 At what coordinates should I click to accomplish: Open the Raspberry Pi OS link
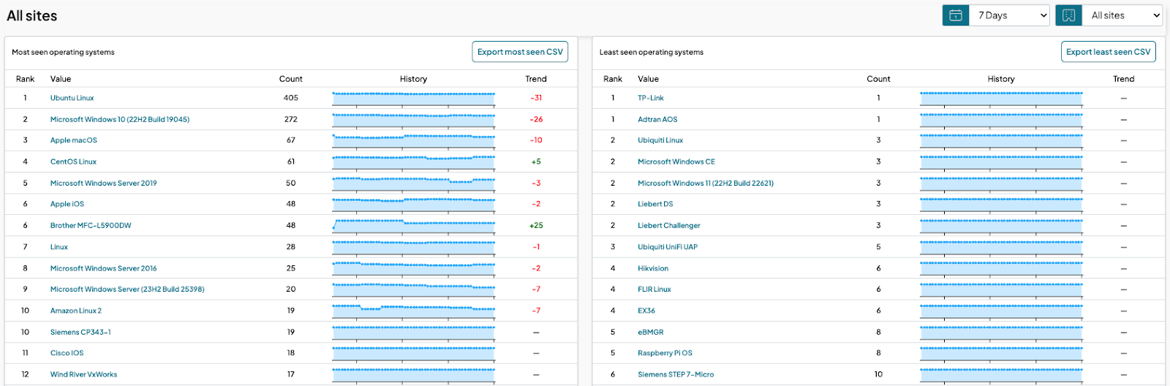point(665,353)
